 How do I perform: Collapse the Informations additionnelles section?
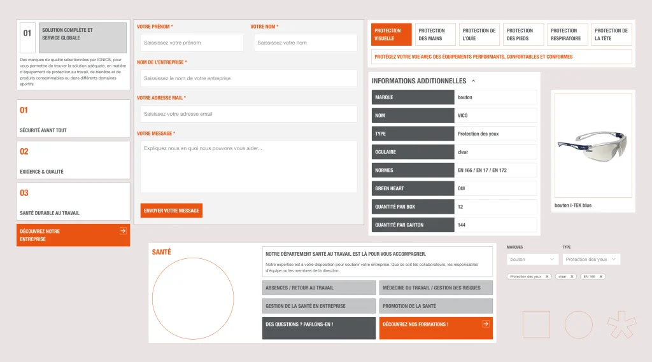(x=473, y=81)
